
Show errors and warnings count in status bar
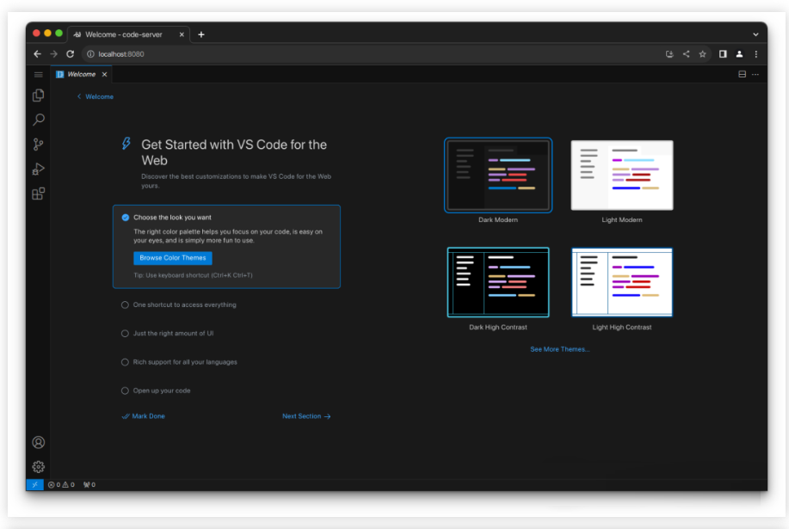(x=61, y=485)
